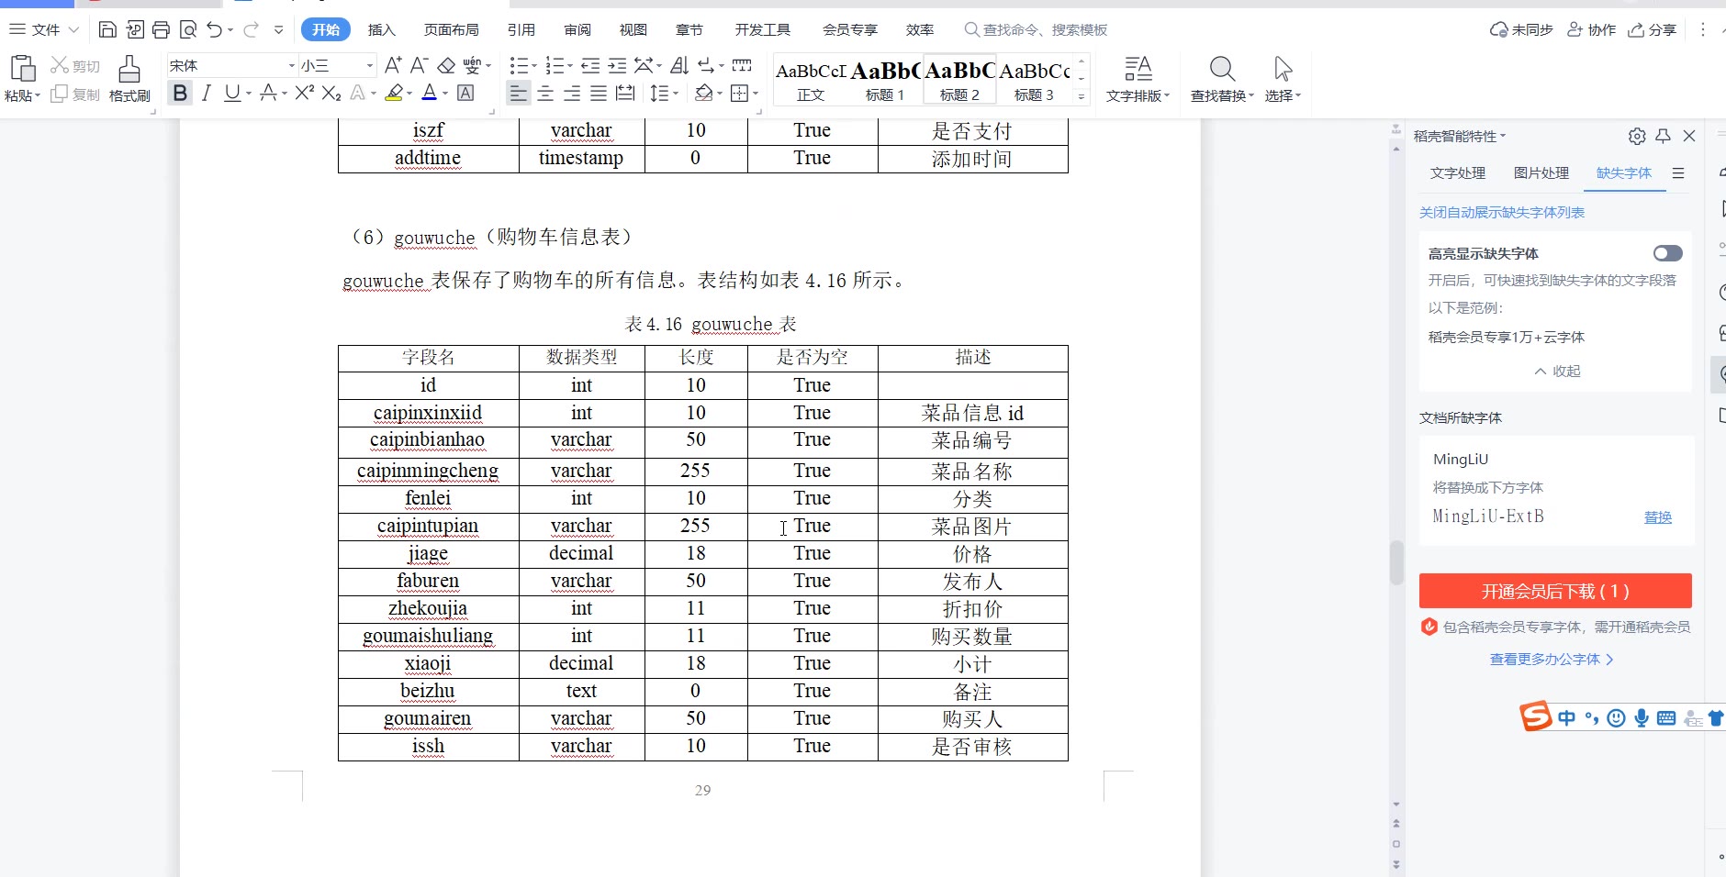This screenshot has width=1726, height=877.
Task: Click the increase font size icon
Action: pos(393,65)
